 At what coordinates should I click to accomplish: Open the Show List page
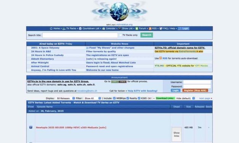[x=127, y=29]
